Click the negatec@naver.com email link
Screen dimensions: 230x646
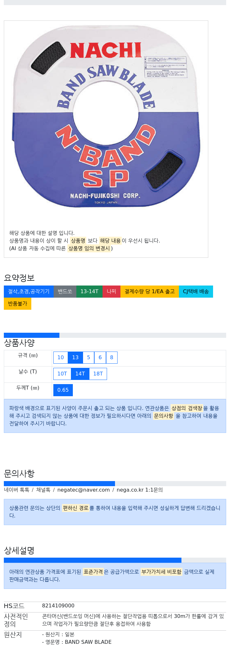pyautogui.click(x=83, y=490)
